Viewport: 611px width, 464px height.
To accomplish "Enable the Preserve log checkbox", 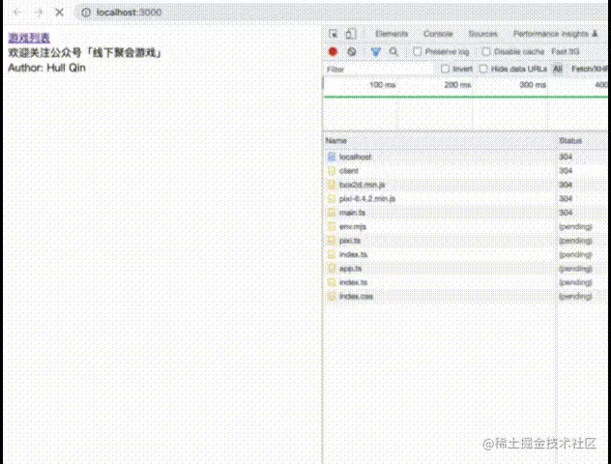I will [x=417, y=51].
